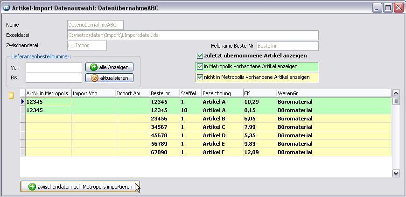406x197 pixels.
Task: Maximize the Artikel-Import window
Action: point(388,8)
